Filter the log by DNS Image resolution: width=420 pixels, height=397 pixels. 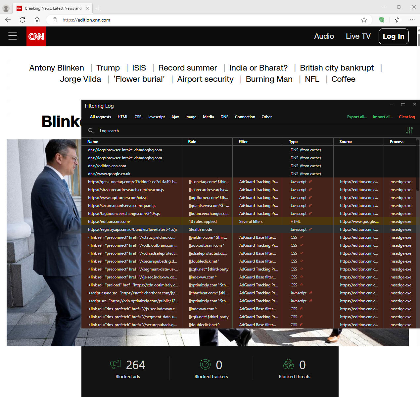coord(224,117)
